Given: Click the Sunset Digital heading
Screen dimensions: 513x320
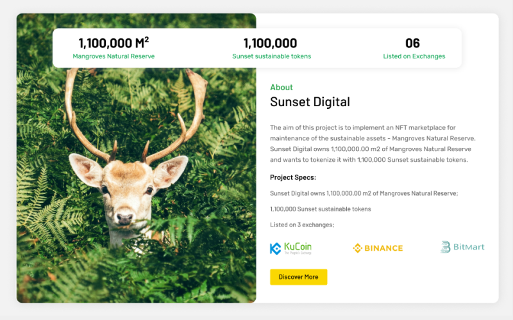Looking at the screenshot, I should click(x=310, y=102).
